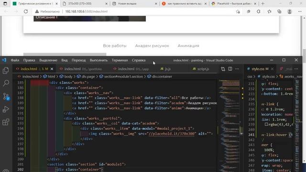Open more actions menu of left editor
This screenshot has width=306, height=172.
click(237, 69)
